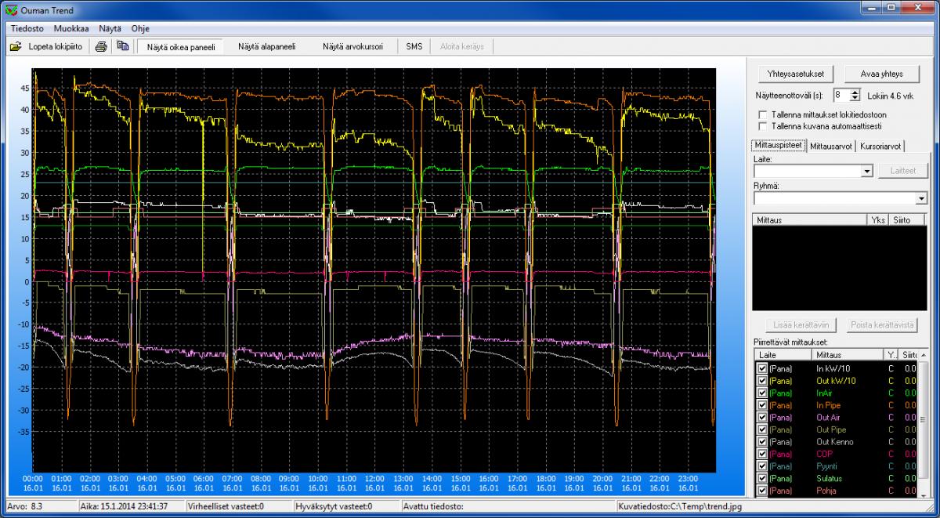Open the Tiedosto menu
This screenshot has height=518, width=940.
tap(27, 28)
